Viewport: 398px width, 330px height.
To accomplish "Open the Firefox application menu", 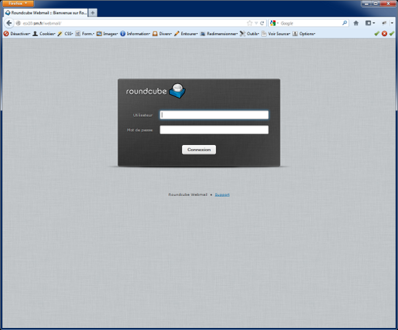I will pos(17,3).
